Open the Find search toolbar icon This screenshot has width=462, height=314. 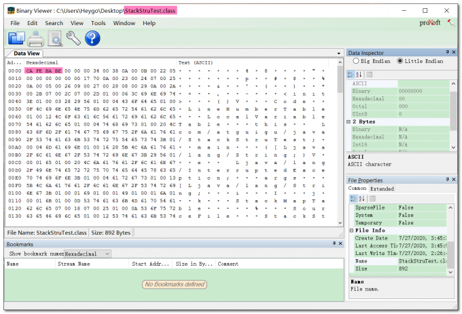tap(54, 39)
